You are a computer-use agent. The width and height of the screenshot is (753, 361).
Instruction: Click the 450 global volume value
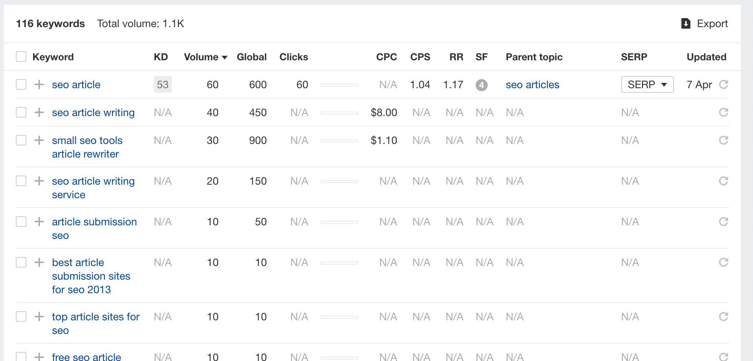coord(258,112)
